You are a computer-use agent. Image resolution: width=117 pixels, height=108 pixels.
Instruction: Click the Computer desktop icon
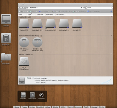(x=6, y=19)
